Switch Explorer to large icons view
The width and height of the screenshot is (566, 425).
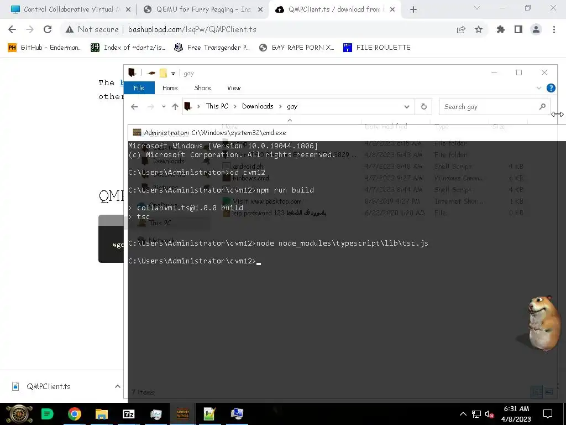click(549, 392)
